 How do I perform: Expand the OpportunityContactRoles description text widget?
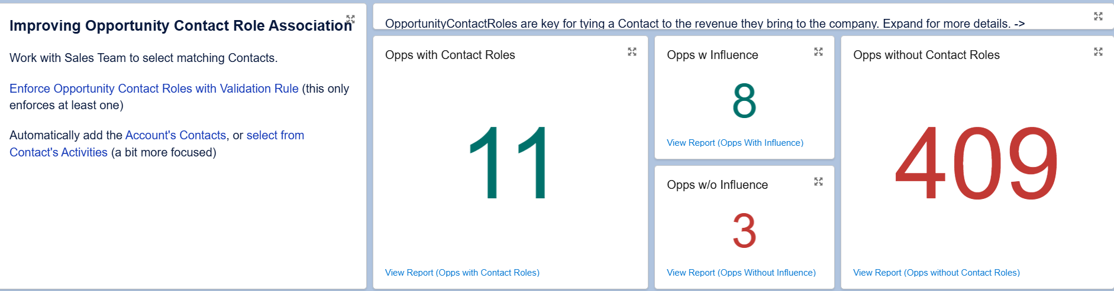1098,17
